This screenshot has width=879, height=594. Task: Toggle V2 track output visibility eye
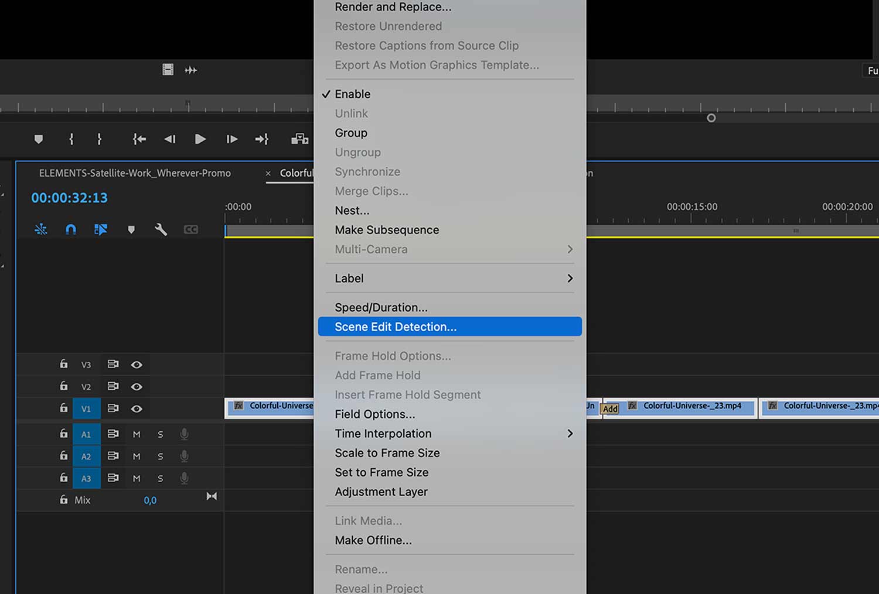(x=137, y=386)
